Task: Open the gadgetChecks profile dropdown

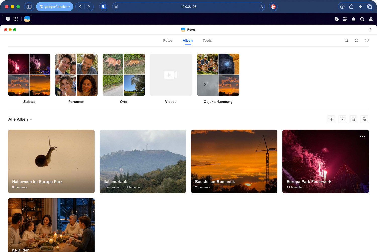Action: [55, 7]
